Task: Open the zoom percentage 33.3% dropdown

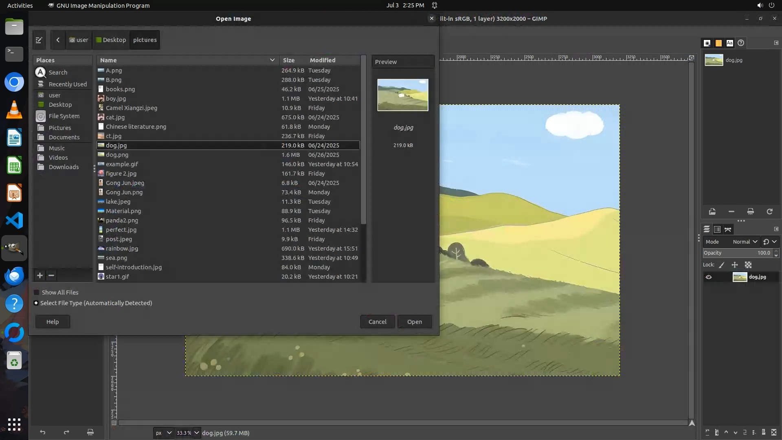Action: 196,433
